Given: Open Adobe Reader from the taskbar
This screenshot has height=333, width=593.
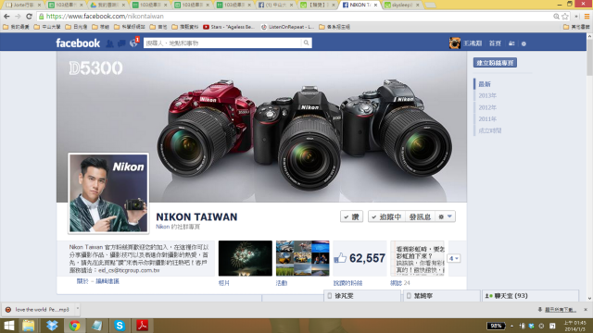Looking at the screenshot, I should click(x=142, y=326).
